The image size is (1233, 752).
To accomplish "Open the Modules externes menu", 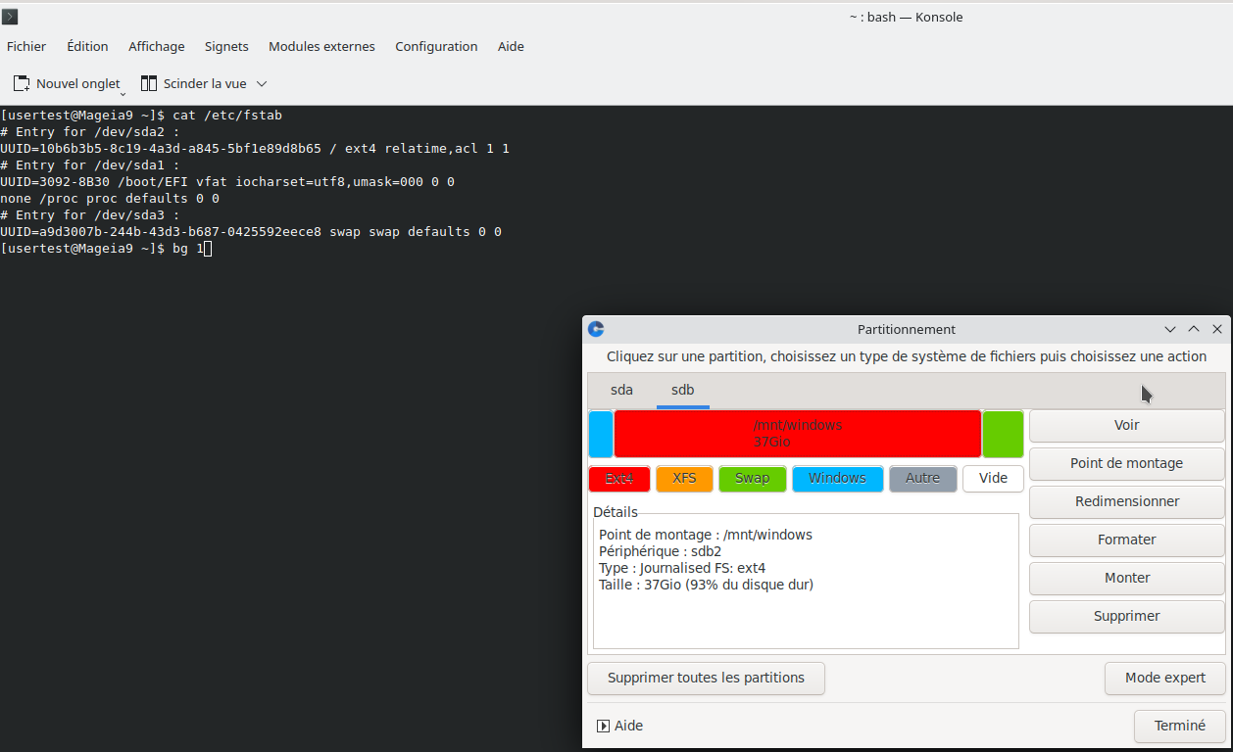I will point(321,46).
